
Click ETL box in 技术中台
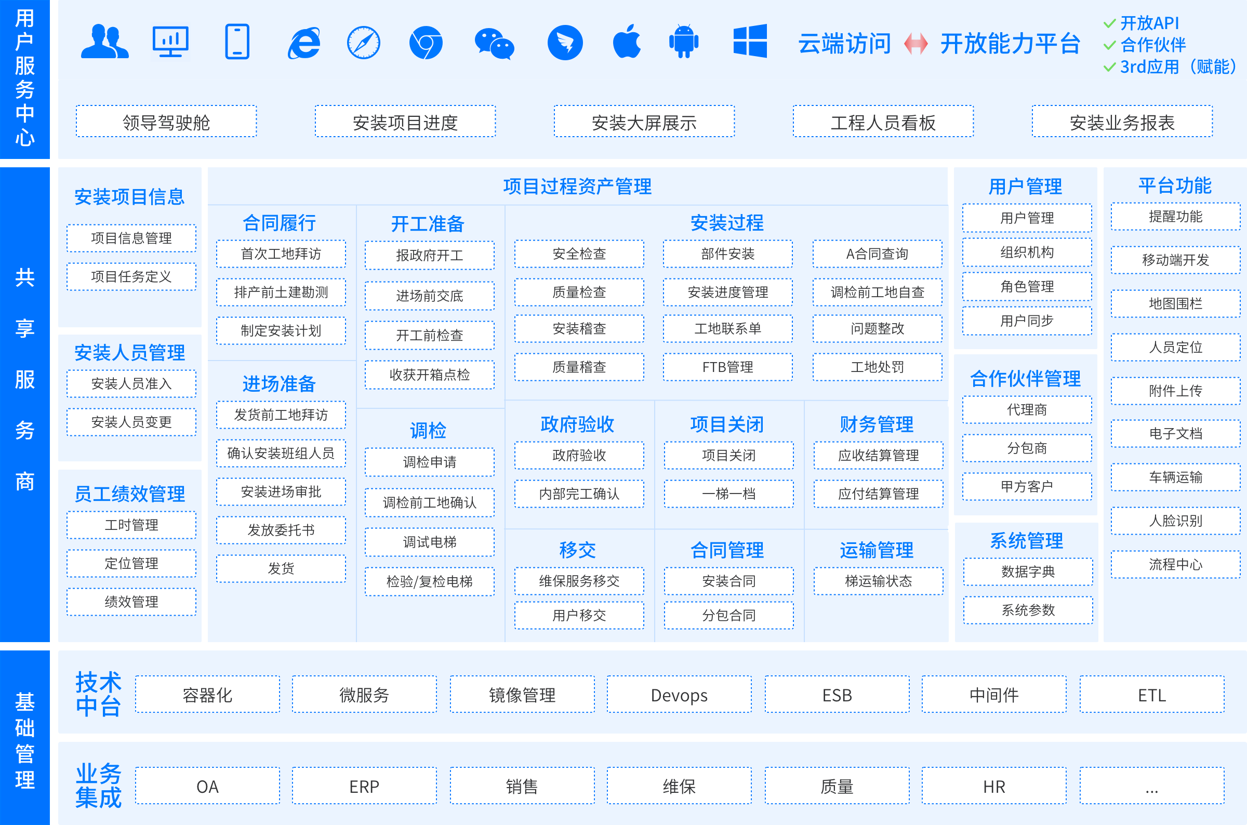[x=1152, y=695]
